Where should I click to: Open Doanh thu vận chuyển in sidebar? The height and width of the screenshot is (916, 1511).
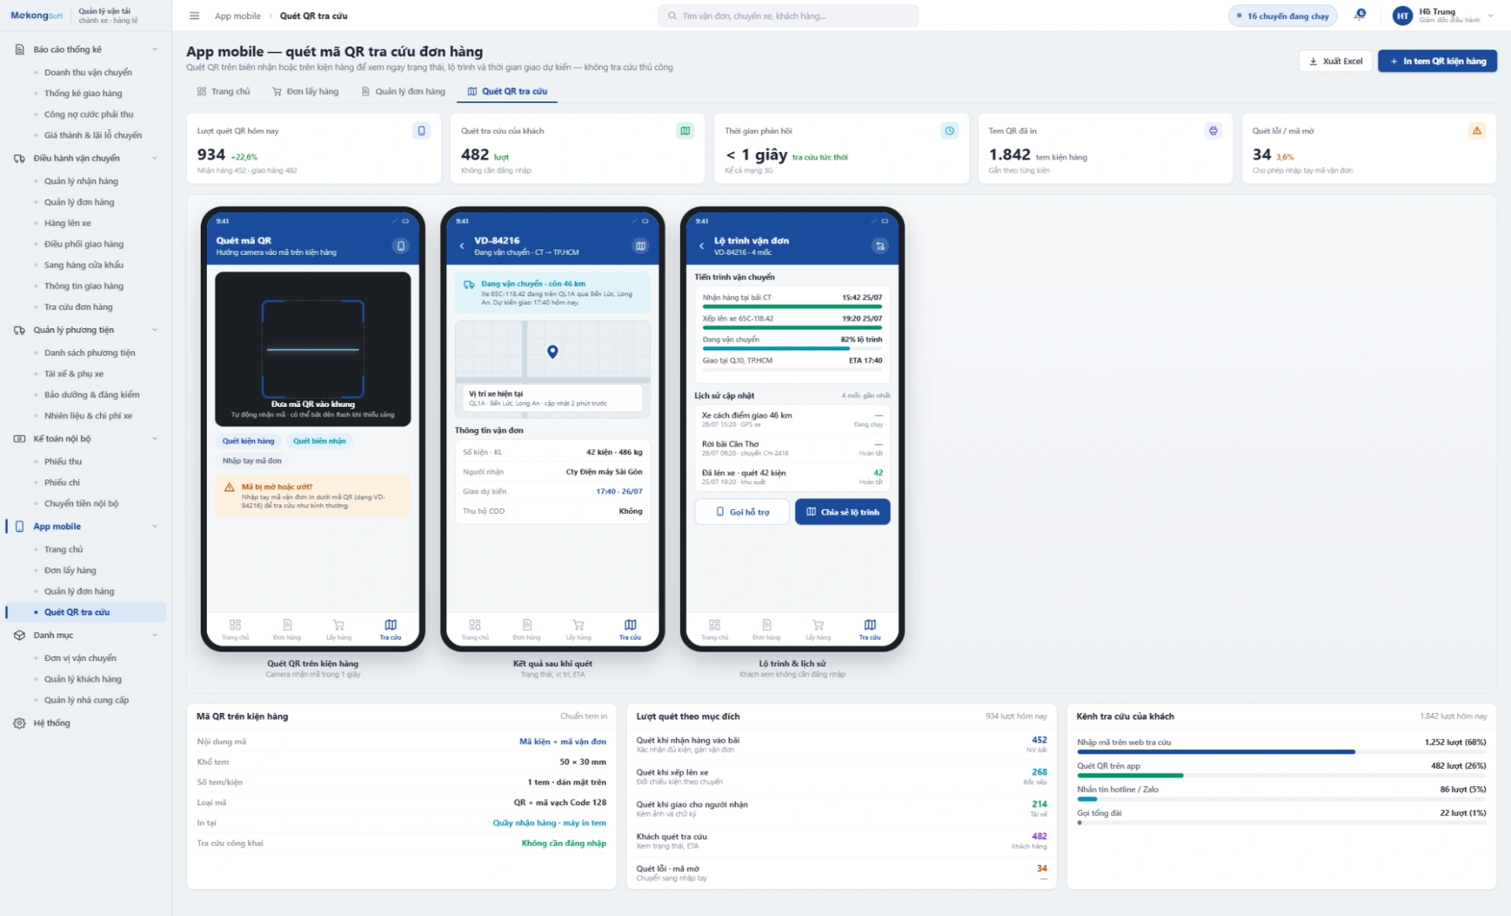[88, 72]
